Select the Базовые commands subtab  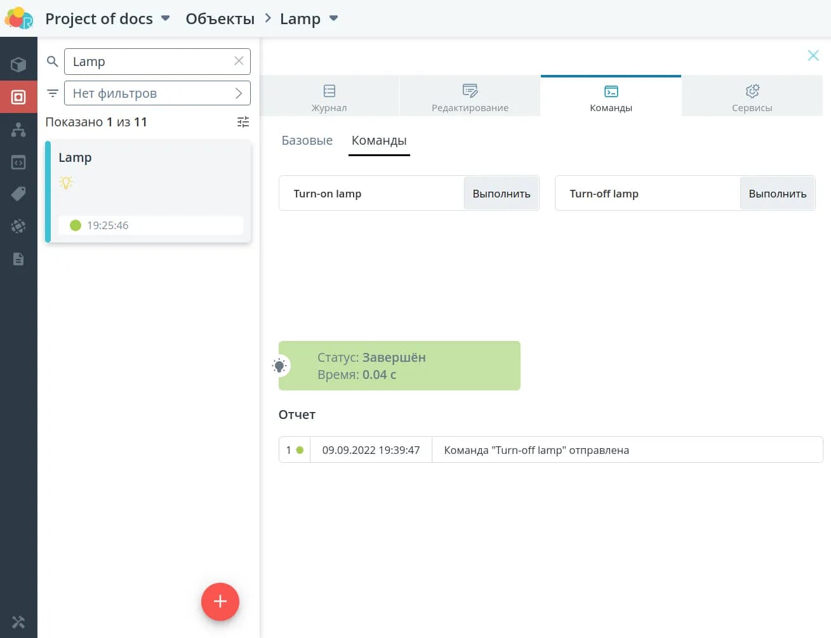coord(307,140)
